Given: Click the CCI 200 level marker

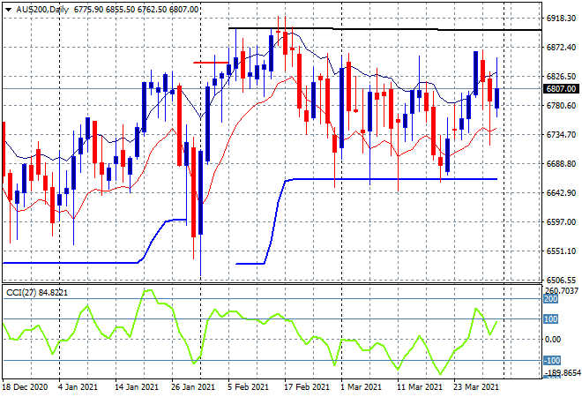Looking at the screenshot, I should tap(551, 299).
